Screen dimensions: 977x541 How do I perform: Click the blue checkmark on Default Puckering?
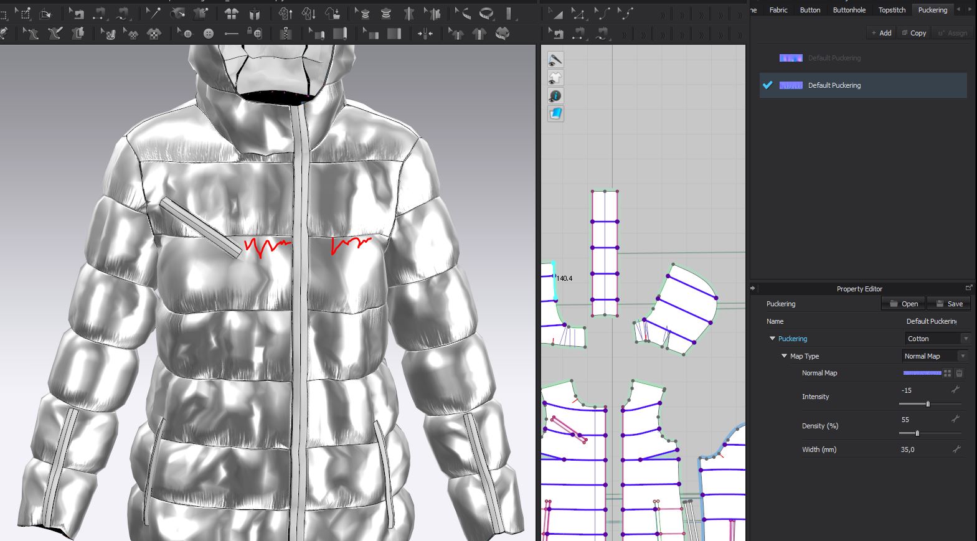point(768,85)
